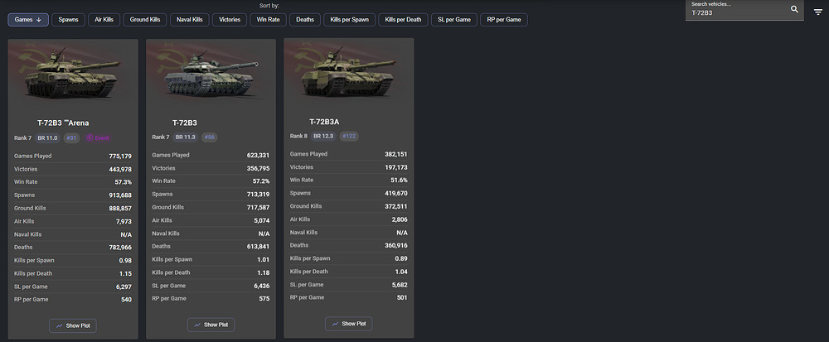Click the 'Sort by:' label
This screenshot has height=342, width=829.
(269, 6)
